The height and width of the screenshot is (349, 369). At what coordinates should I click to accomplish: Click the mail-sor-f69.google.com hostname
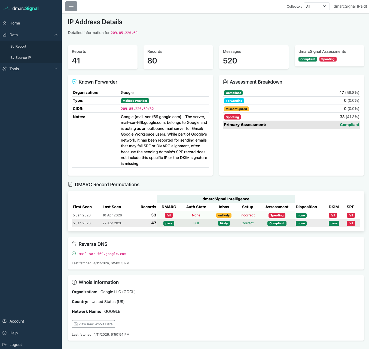click(102, 254)
